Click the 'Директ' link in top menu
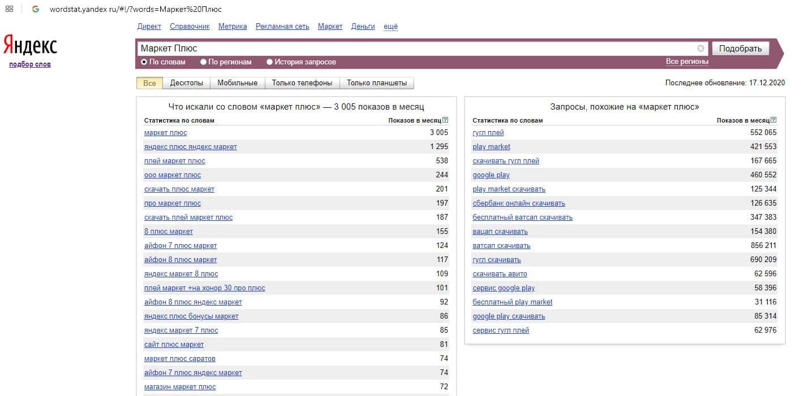808x396 pixels. tap(149, 27)
